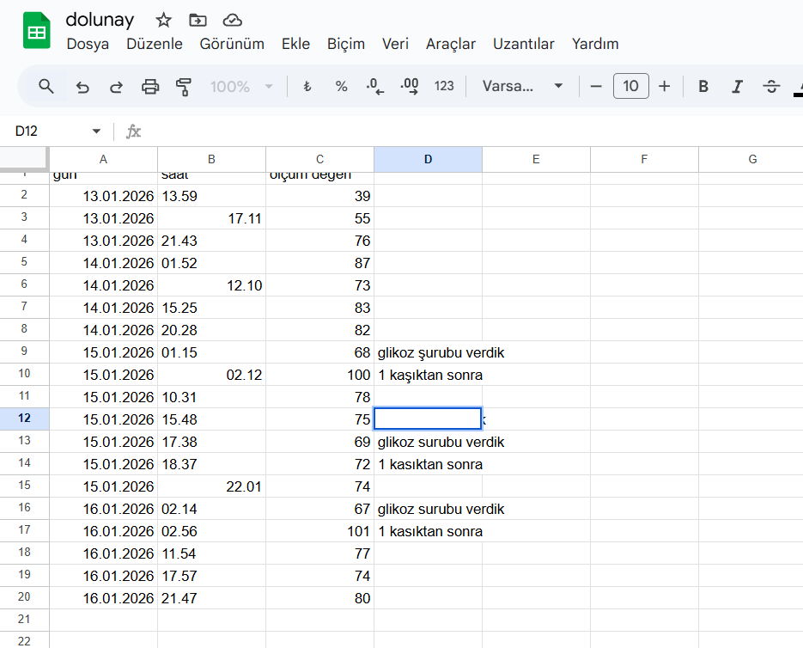803x648 pixels.
Task: Select row 21 header
Action: [24, 620]
